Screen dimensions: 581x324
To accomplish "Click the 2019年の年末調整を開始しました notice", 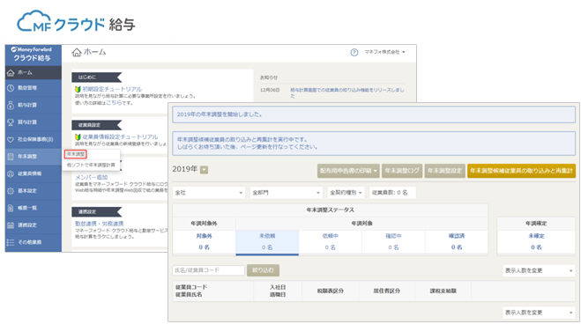I will point(374,114).
